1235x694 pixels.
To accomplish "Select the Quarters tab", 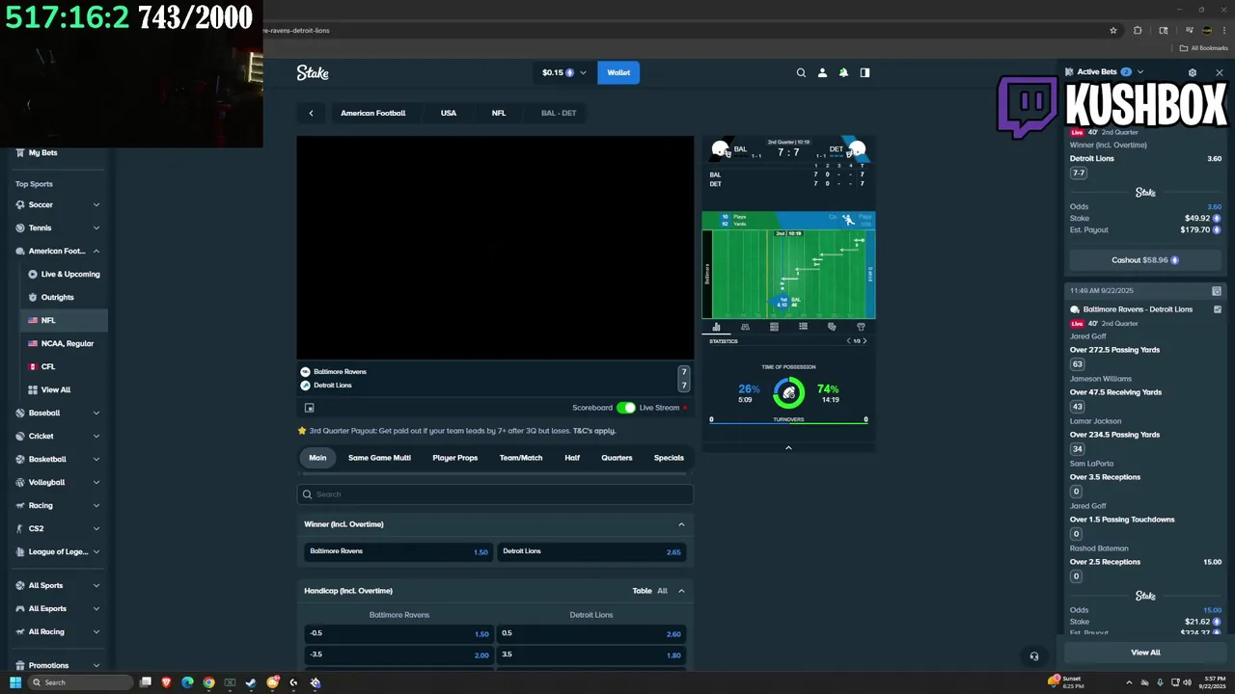I will (x=617, y=458).
